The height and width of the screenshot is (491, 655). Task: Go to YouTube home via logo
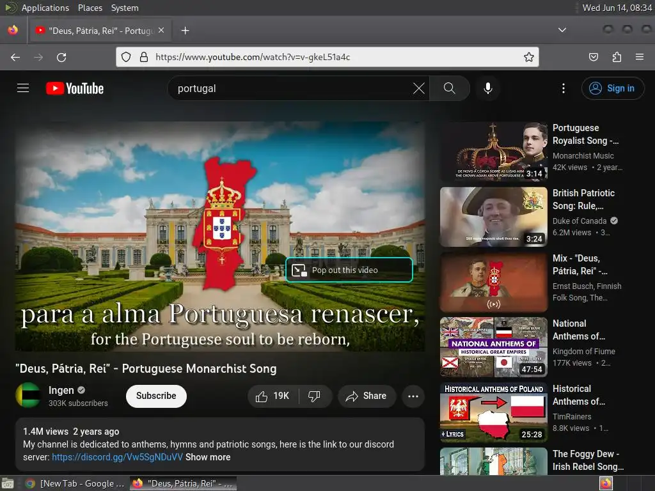click(75, 88)
